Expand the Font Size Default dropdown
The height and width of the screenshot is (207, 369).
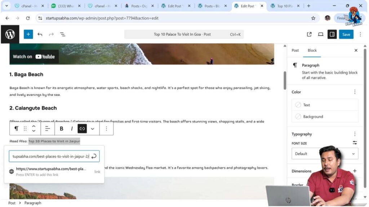[325, 154]
